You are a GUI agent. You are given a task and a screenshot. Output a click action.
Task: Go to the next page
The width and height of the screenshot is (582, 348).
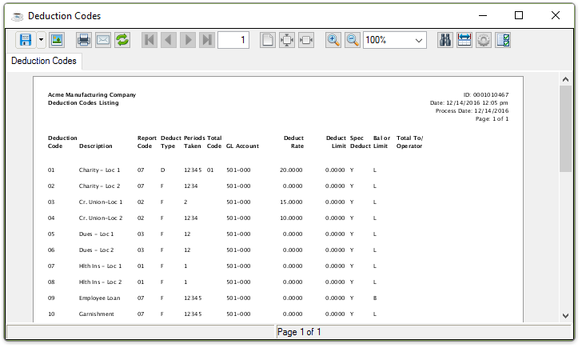click(x=188, y=40)
